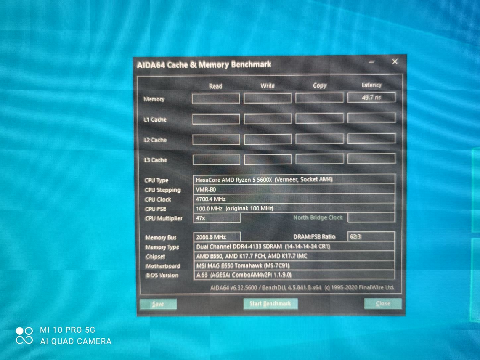Click the Close button at bottom right
Screen dimensions: 480x360
point(383,303)
